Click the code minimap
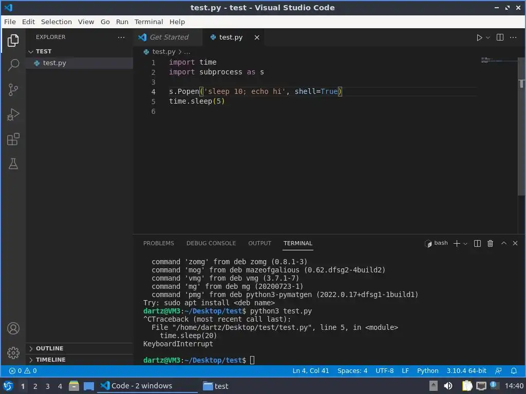This screenshot has height=394, width=526. (499, 61)
